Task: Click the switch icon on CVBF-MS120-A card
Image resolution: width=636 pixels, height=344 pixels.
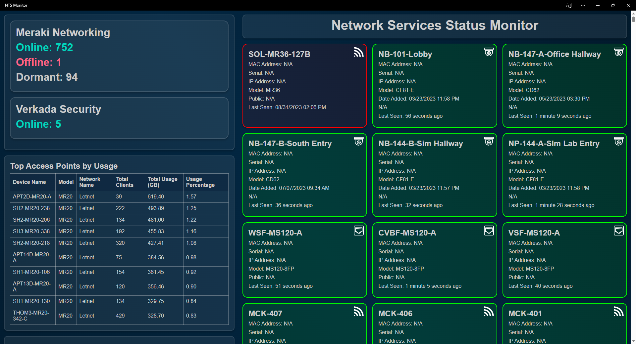Action: (x=489, y=231)
